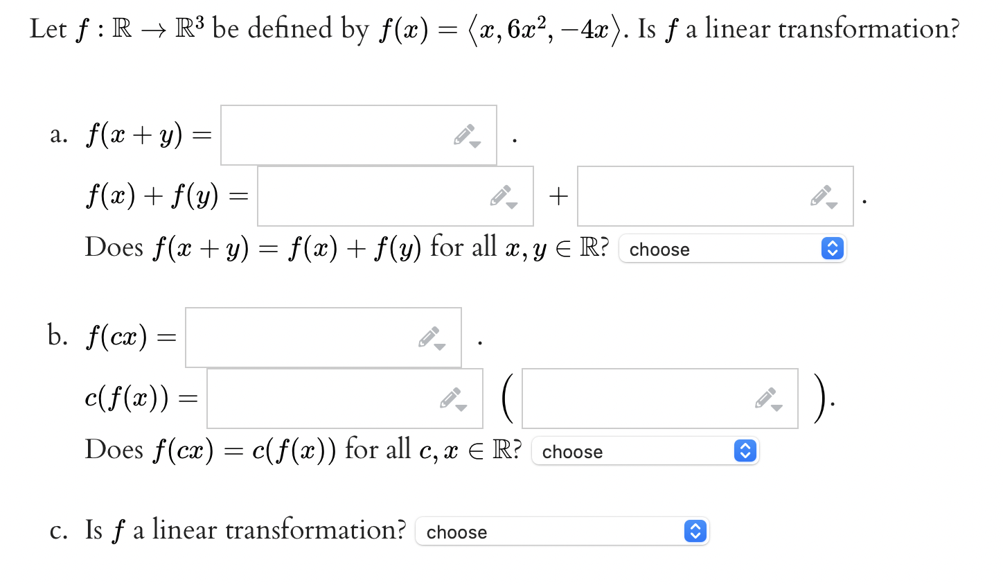Expand the palette triangle in the c(f(x)) box

[461, 407]
